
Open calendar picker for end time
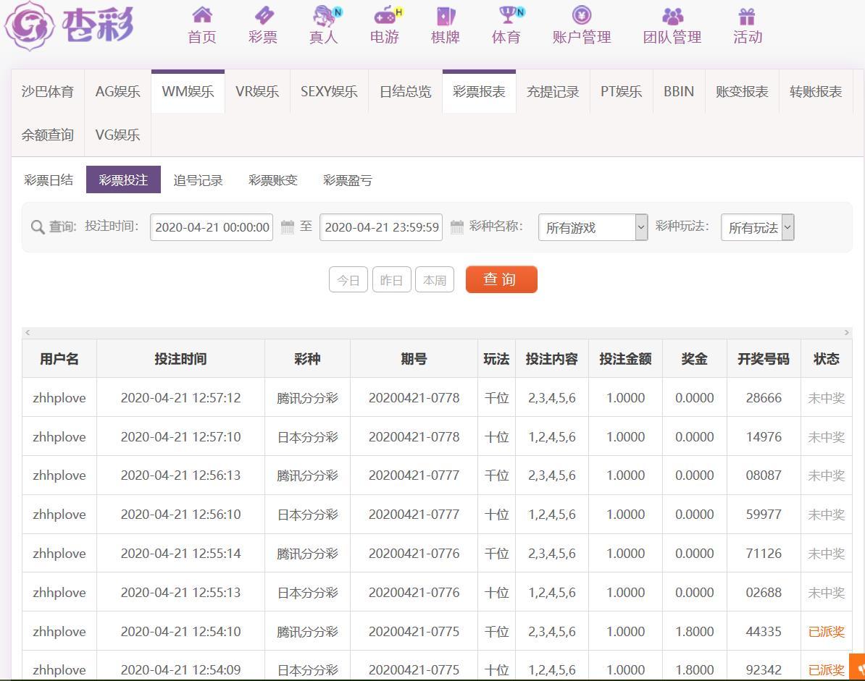457,227
